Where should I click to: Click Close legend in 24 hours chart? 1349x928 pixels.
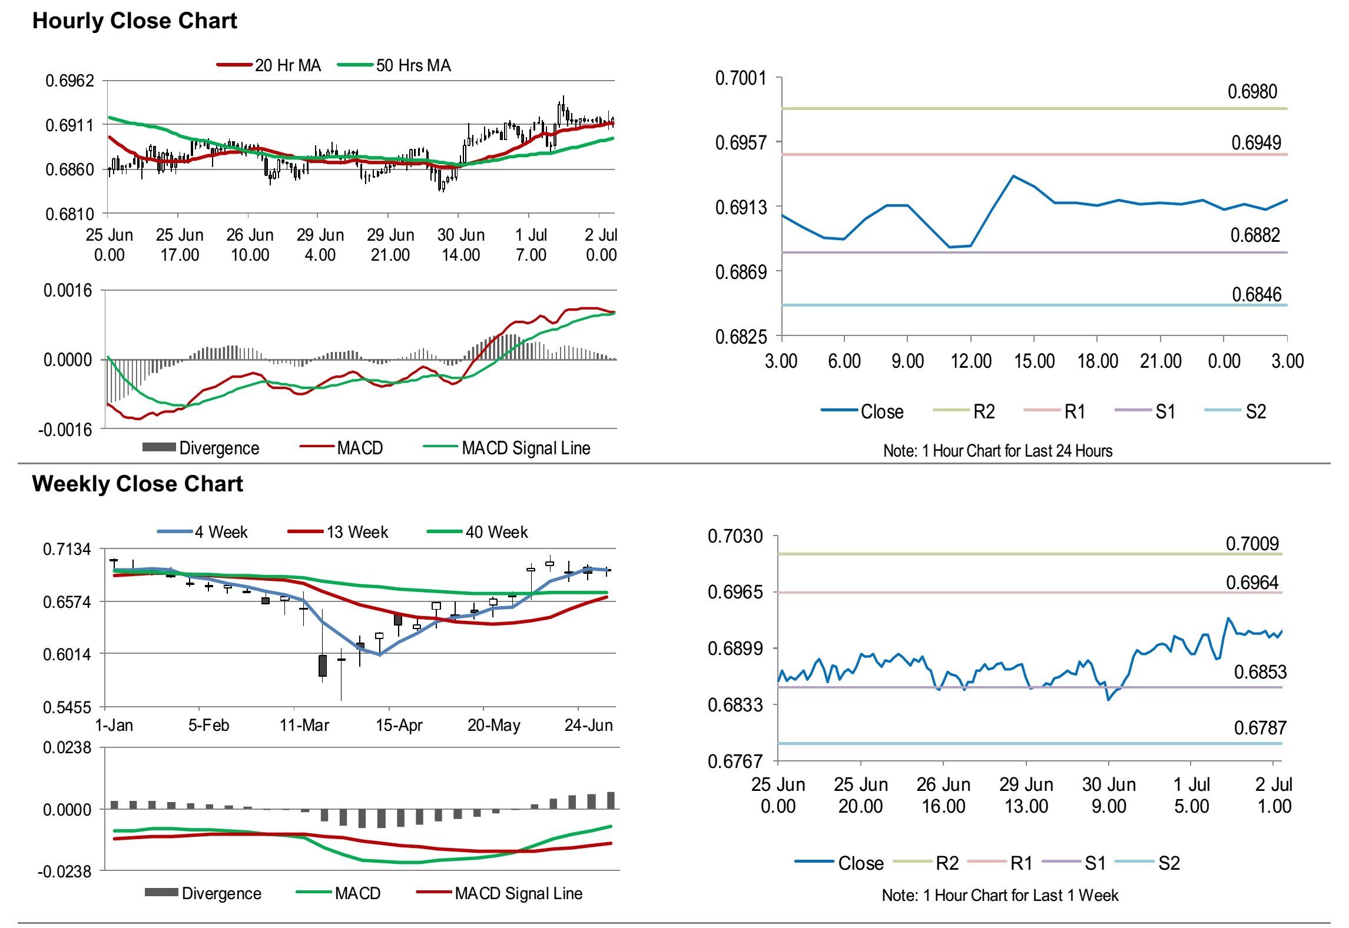coord(881,411)
